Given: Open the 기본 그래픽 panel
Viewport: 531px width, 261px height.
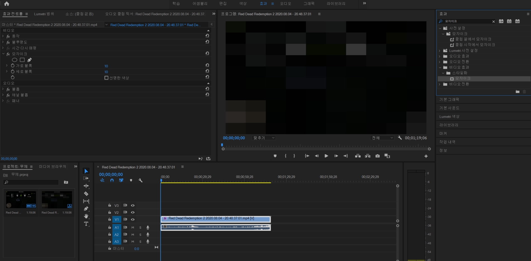Looking at the screenshot, I should (449, 99).
